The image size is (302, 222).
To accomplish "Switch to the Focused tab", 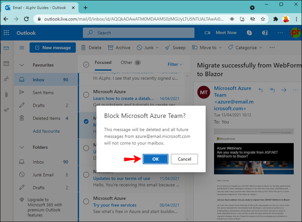I will [x=103, y=63].
